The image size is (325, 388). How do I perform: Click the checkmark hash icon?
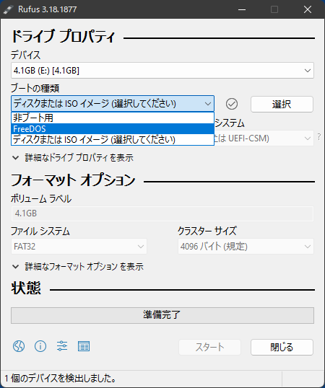232,104
